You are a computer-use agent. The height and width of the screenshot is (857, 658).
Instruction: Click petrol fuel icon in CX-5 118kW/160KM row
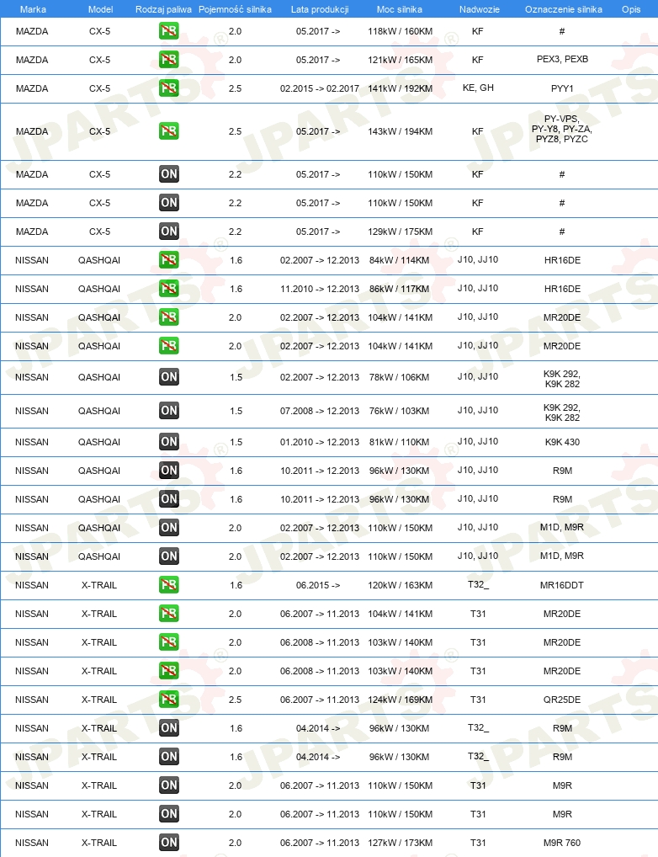point(169,31)
